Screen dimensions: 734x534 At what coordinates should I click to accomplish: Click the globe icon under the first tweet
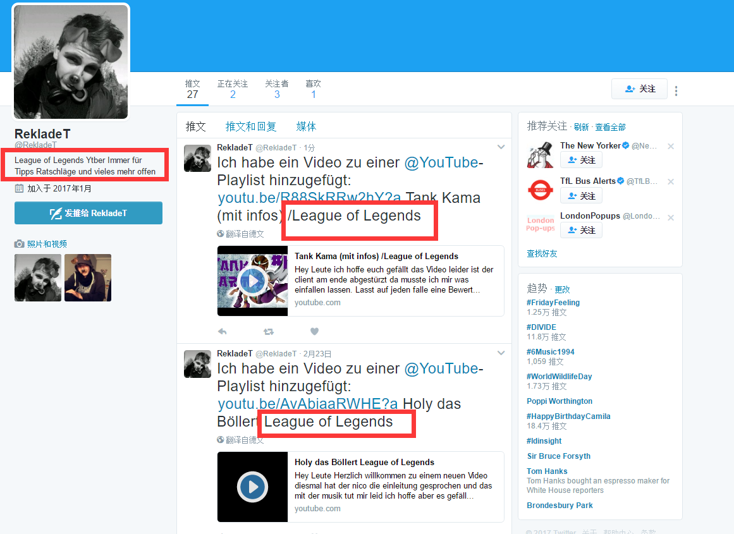click(221, 234)
